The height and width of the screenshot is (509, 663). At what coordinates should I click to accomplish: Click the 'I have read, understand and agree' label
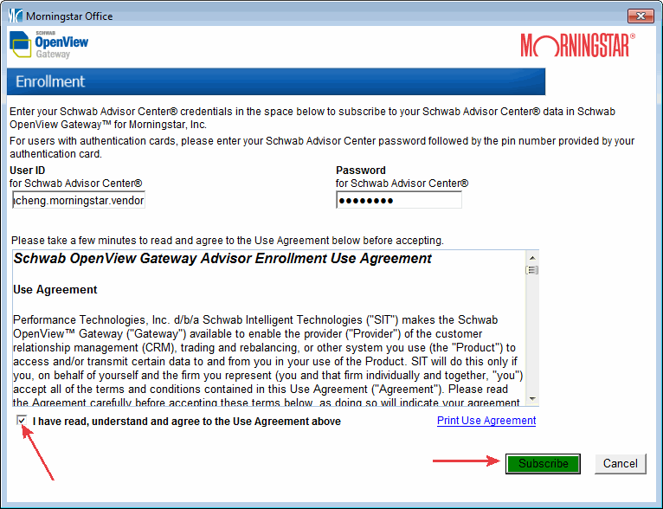[x=186, y=422]
